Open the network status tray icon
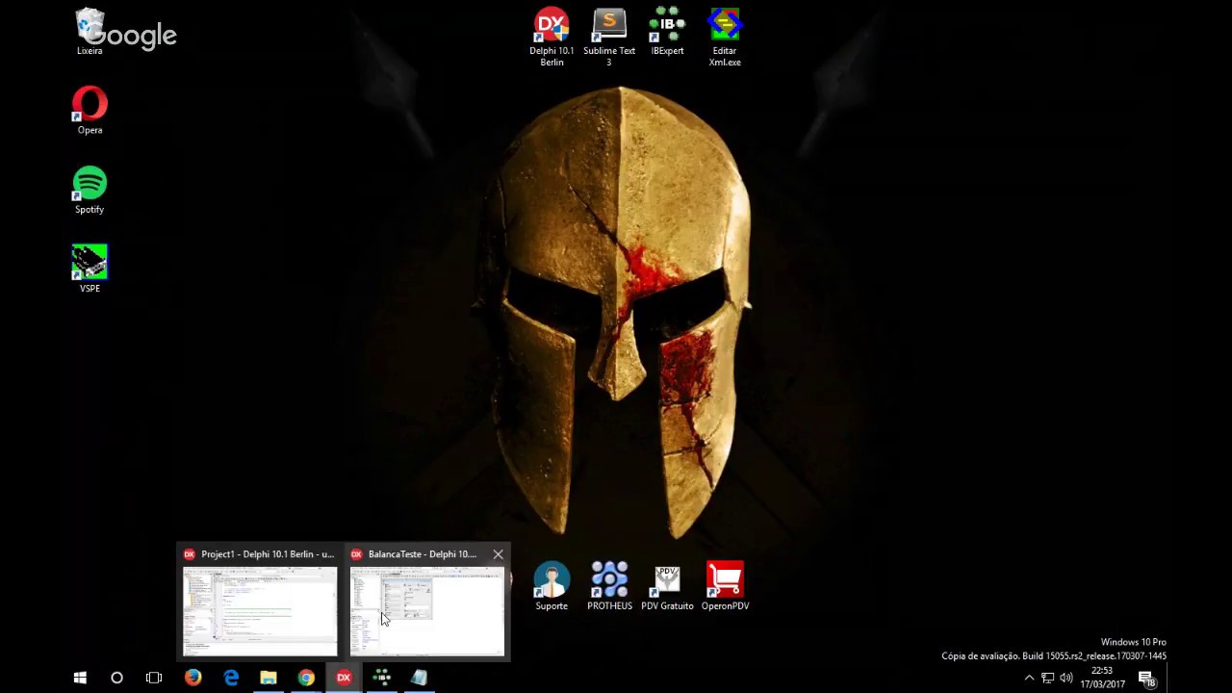Screen dimensions: 1232x693 pyautogui.click(x=1047, y=678)
